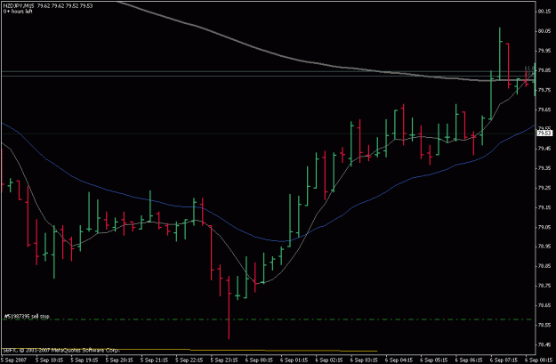Click the '0+ hours left' label
This screenshot has height=364, width=556.
[18, 12]
